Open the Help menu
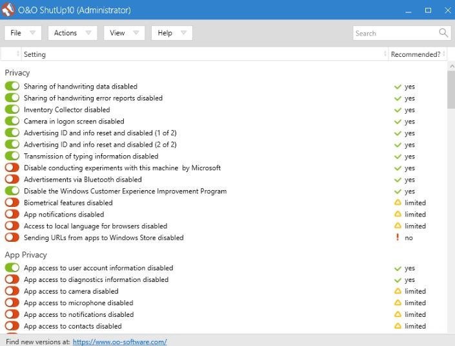455x346 pixels. point(172,33)
